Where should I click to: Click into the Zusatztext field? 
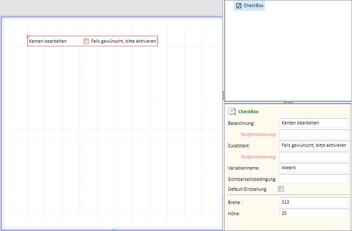pyautogui.click(x=314, y=145)
